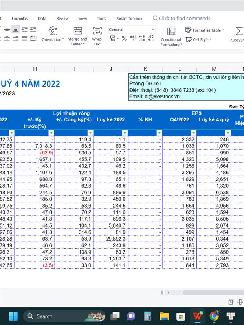Open filter dropdown for +/- Kỳ trước(%) column
The height and width of the screenshot is (325, 244).
coord(51,133)
